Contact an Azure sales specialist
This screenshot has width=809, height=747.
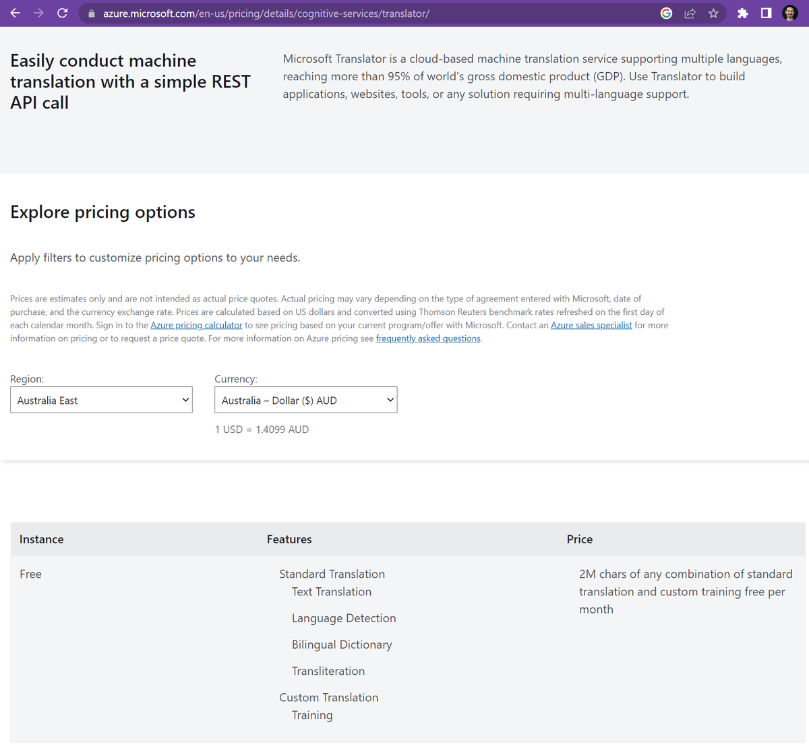point(591,325)
